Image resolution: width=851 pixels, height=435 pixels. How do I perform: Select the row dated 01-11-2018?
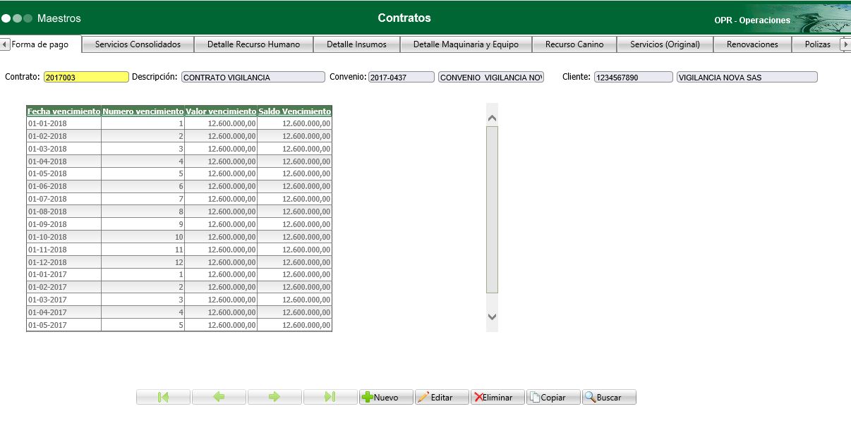point(179,250)
